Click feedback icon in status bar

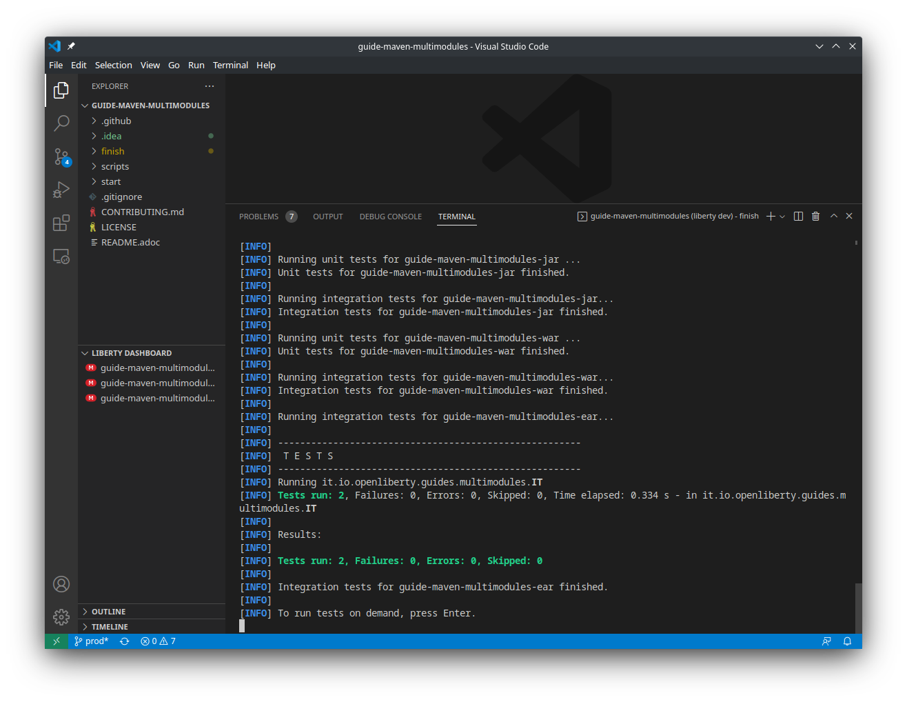826,641
